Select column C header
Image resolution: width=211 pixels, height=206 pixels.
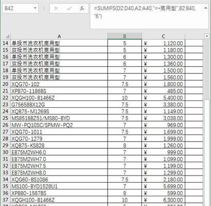[164, 36]
